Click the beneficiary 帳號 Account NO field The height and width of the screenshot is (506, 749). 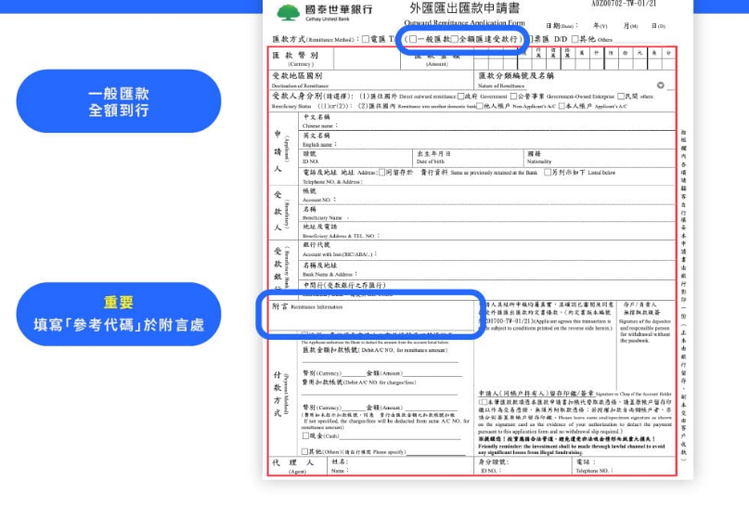tap(486, 195)
